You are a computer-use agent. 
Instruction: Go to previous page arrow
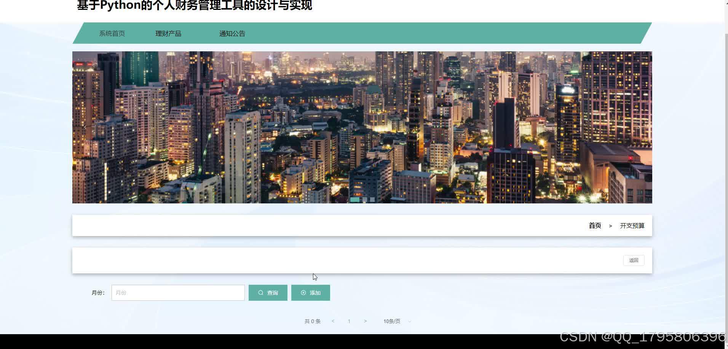(x=333, y=321)
